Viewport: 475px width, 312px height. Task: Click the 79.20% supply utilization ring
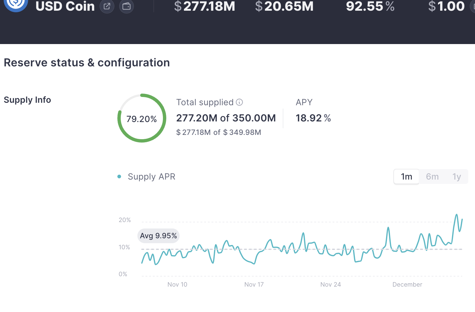click(x=142, y=118)
